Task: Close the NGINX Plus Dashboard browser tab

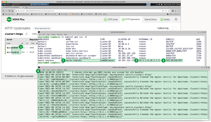Action: (x=23, y=7)
